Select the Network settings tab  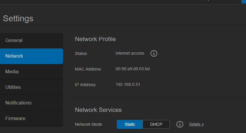click(31, 56)
